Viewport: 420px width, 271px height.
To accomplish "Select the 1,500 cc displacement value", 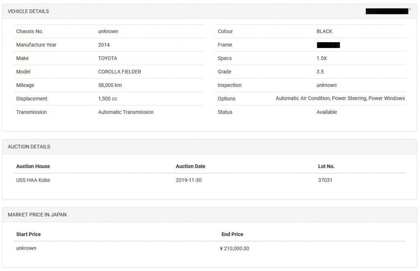I will (x=107, y=99).
